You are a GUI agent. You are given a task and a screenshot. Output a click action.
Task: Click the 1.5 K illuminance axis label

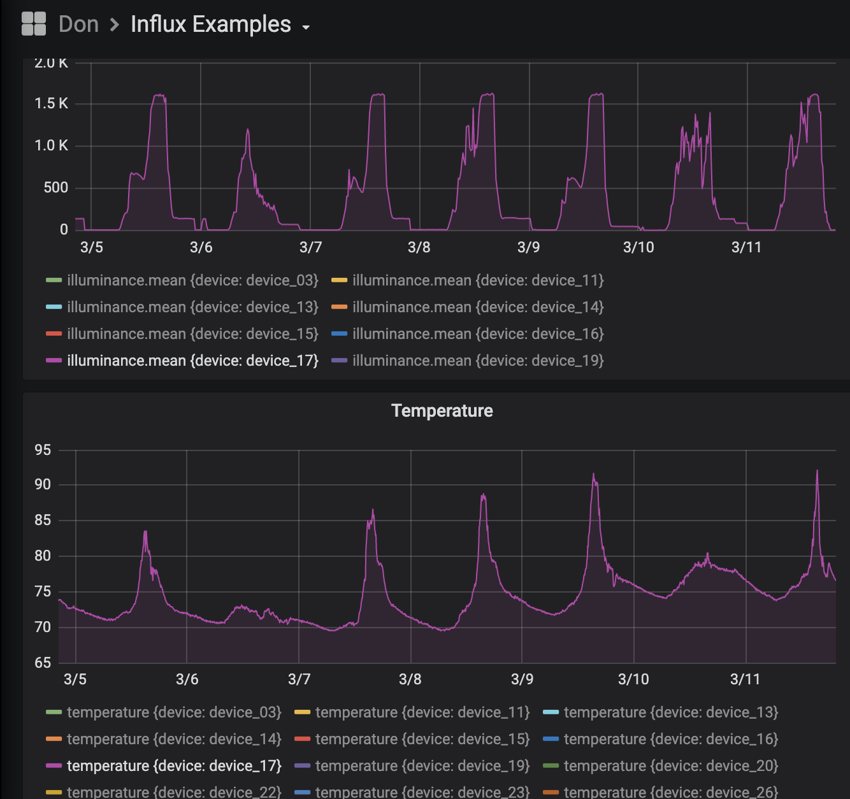(51, 103)
